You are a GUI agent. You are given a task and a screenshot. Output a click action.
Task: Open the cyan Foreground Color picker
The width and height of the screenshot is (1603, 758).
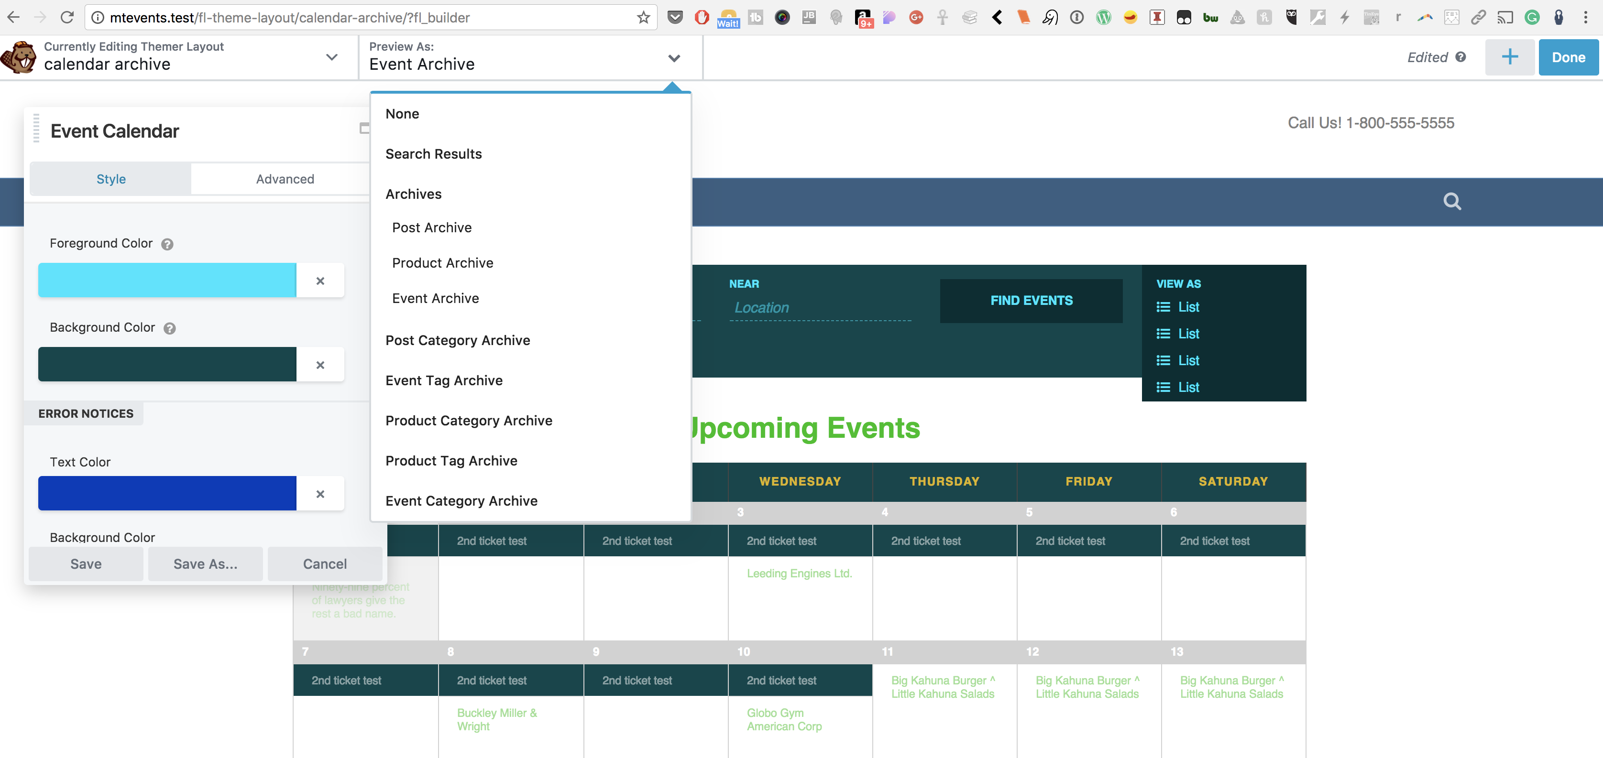tap(167, 281)
